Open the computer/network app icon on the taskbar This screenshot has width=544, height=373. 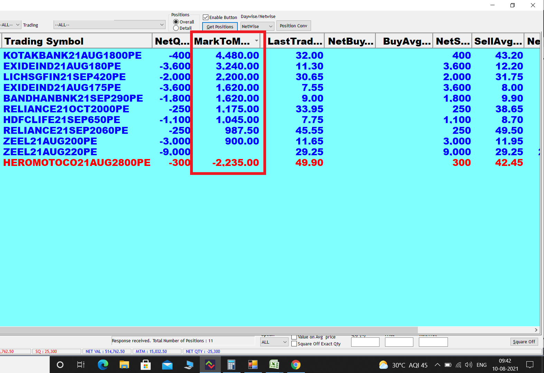(189, 365)
